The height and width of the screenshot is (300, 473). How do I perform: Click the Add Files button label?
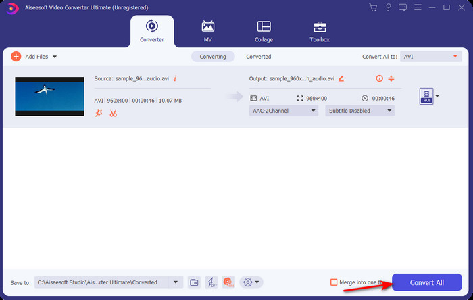(36, 57)
